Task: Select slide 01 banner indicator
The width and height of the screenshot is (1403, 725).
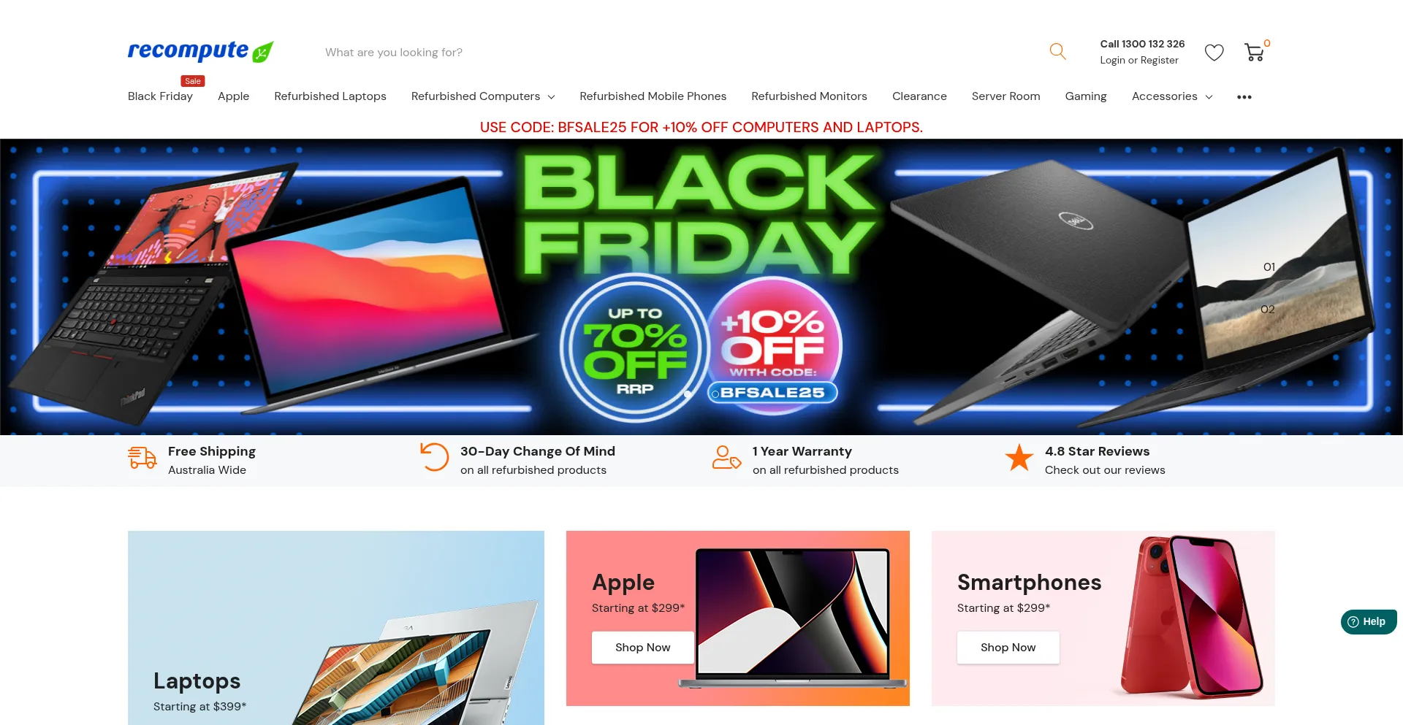Action: (1269, 267)
